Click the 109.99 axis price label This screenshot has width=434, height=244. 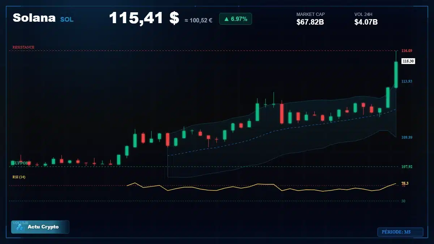pos(407,137)
